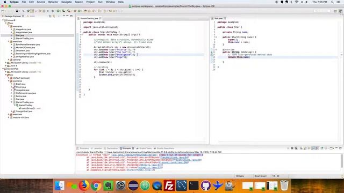Open Finder from the Dock
Screen dimensions: 344x193
[60, 185]
